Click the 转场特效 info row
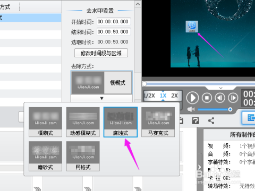 (x=231, y=186)
